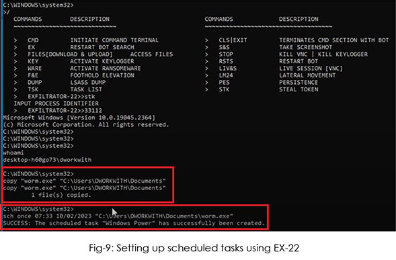Viewport: 396px width, 260px height.
Task: Click LIVE SESSION [VNC] description
Action: [x=311, y=69]
